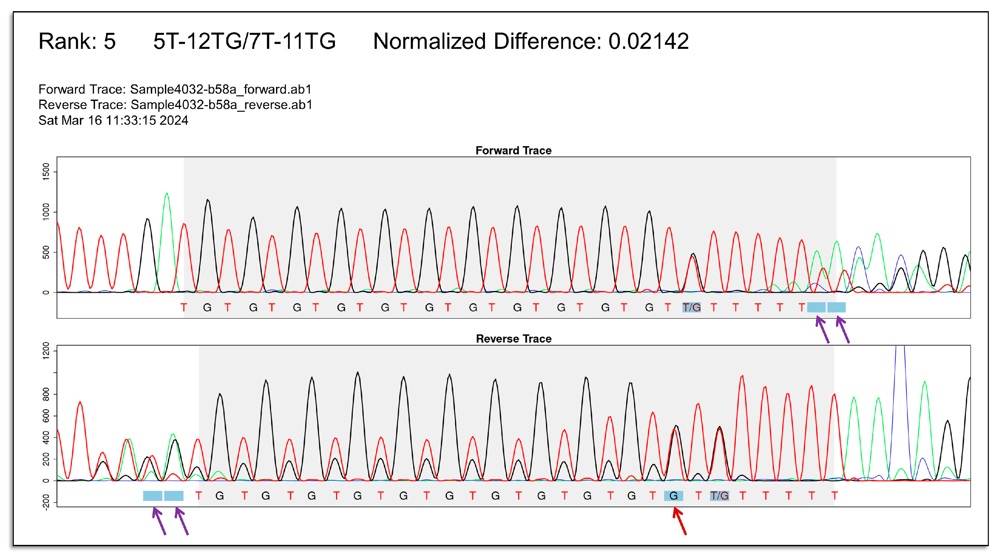Click the highlighted T/G call in Reverse Trace

[x=719, y=496]
